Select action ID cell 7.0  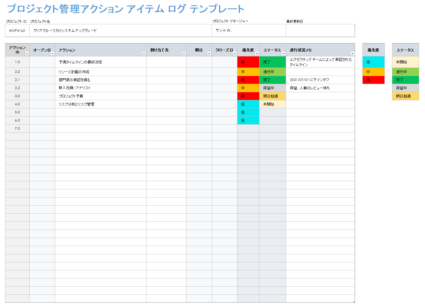[17, 128]
